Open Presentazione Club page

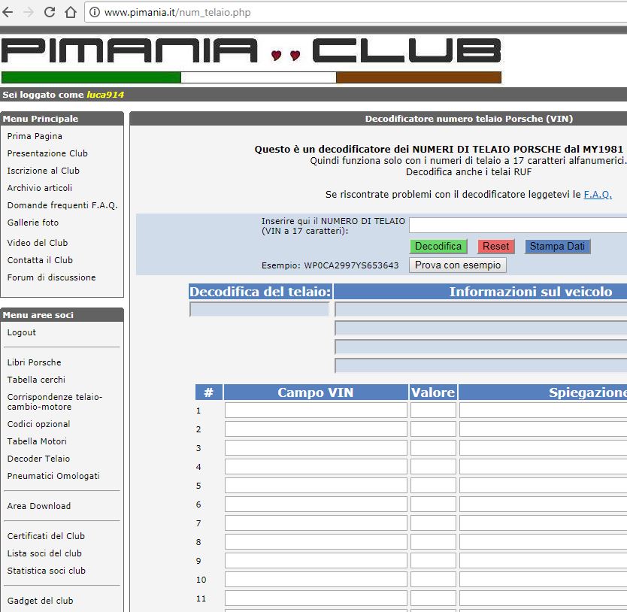click(47, 153)
